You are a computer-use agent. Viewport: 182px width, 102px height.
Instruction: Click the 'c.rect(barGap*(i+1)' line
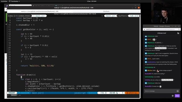[x=59, y=88]
